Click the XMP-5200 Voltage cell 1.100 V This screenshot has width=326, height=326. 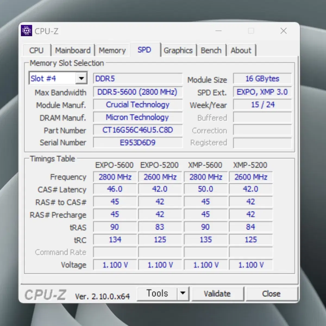251,265
